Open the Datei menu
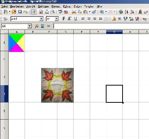 [4, 6]
